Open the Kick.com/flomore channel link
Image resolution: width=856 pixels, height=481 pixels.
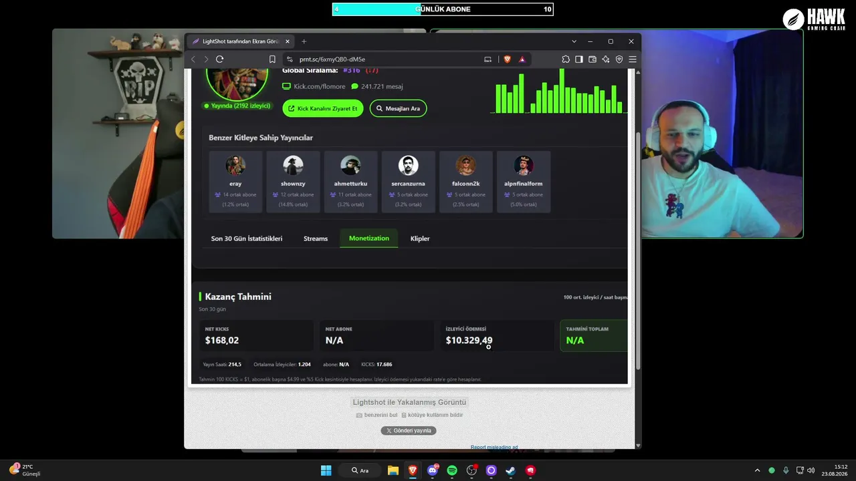314,86
